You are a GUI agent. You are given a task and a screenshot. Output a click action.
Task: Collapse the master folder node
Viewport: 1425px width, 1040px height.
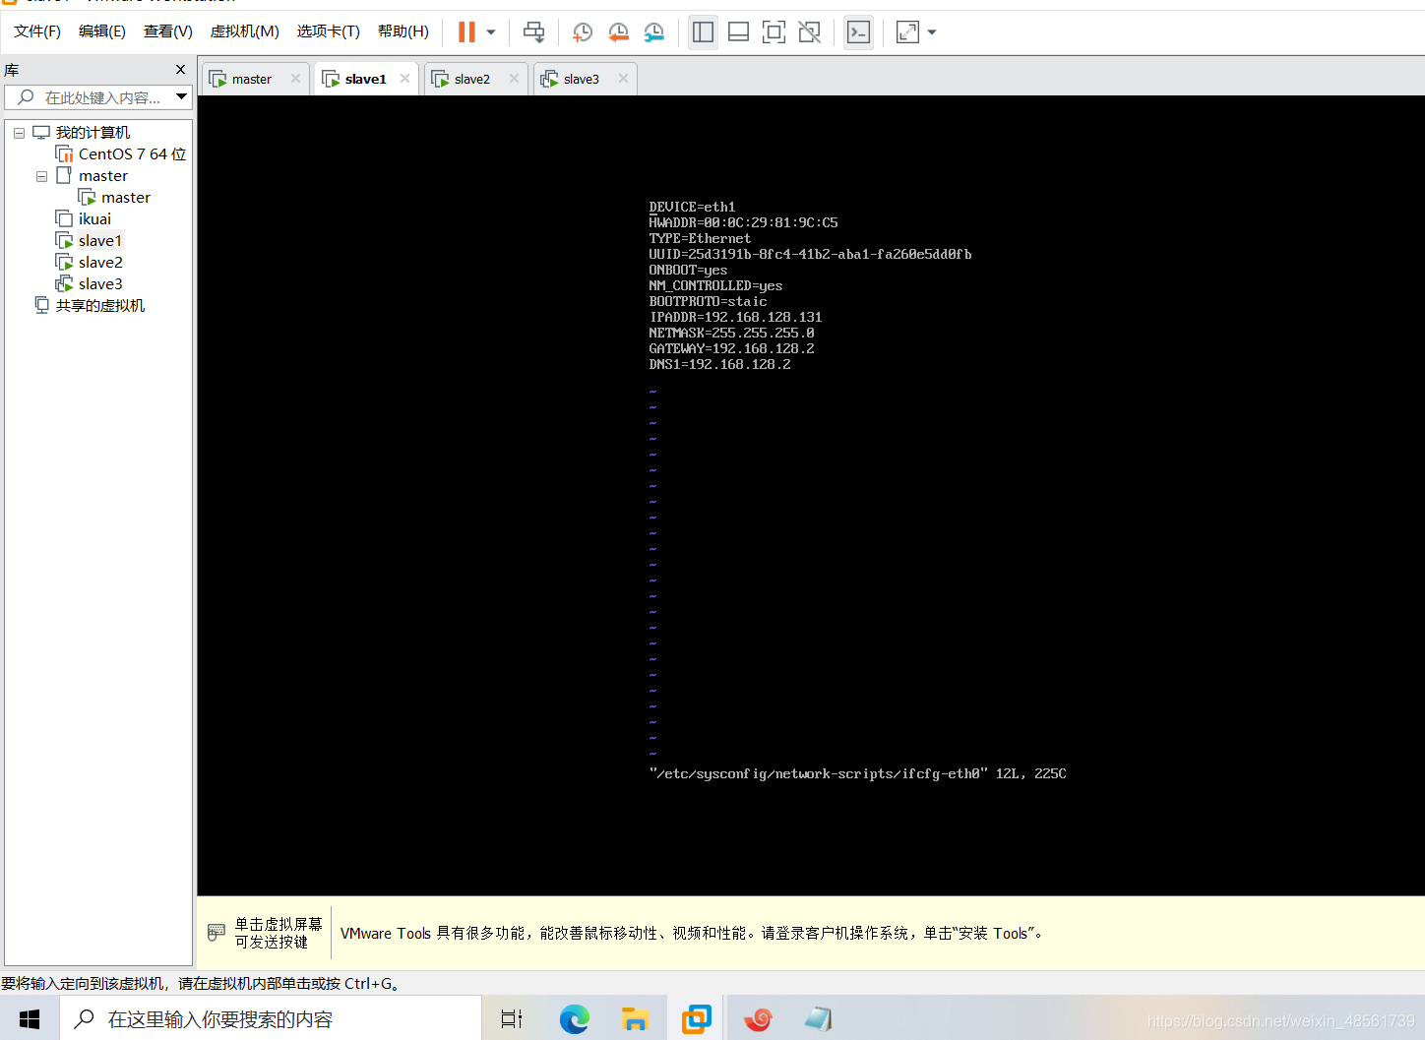point(41,176)
